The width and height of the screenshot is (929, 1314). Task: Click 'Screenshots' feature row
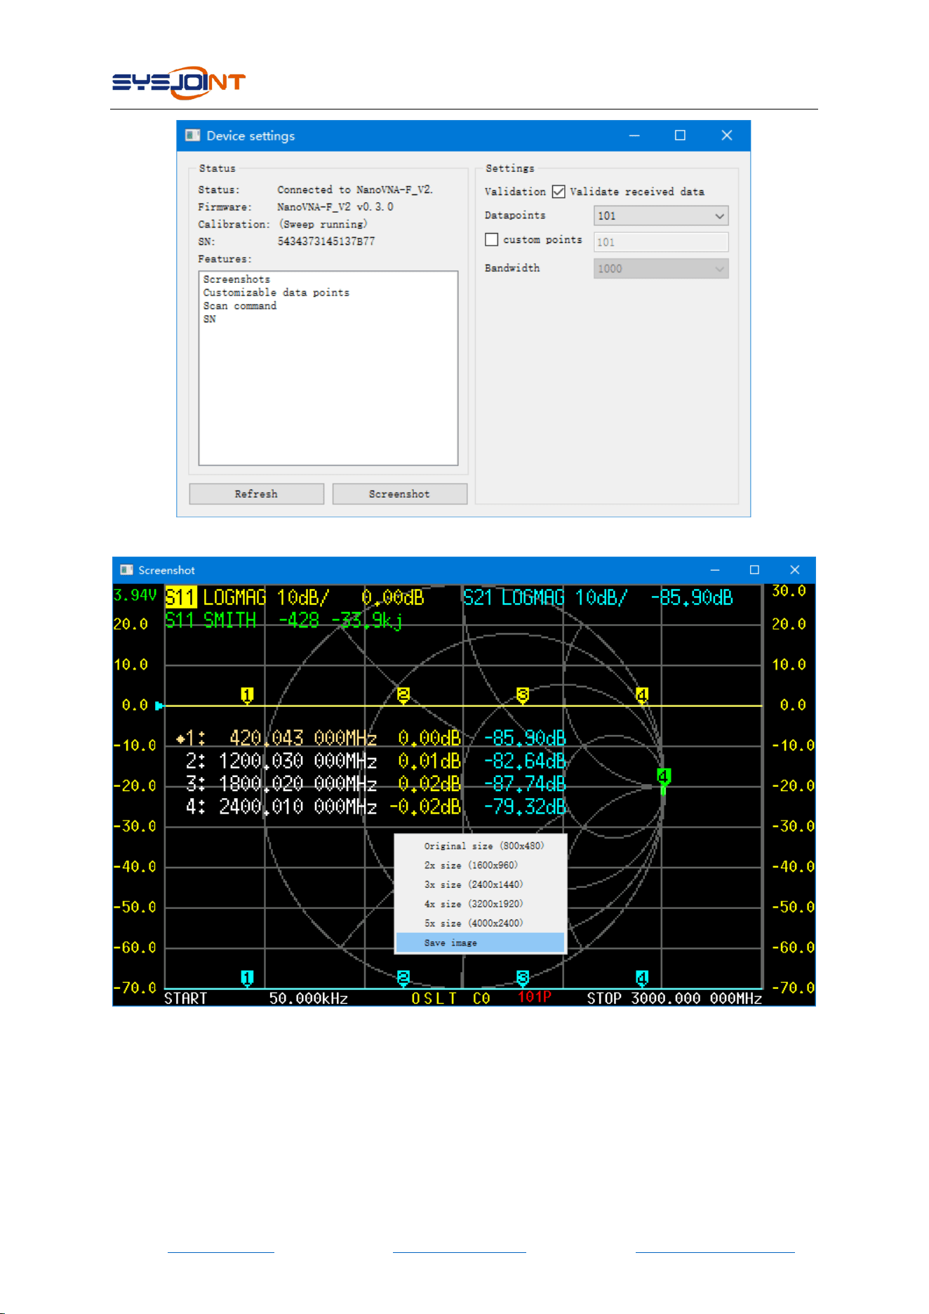coord(236,279)
